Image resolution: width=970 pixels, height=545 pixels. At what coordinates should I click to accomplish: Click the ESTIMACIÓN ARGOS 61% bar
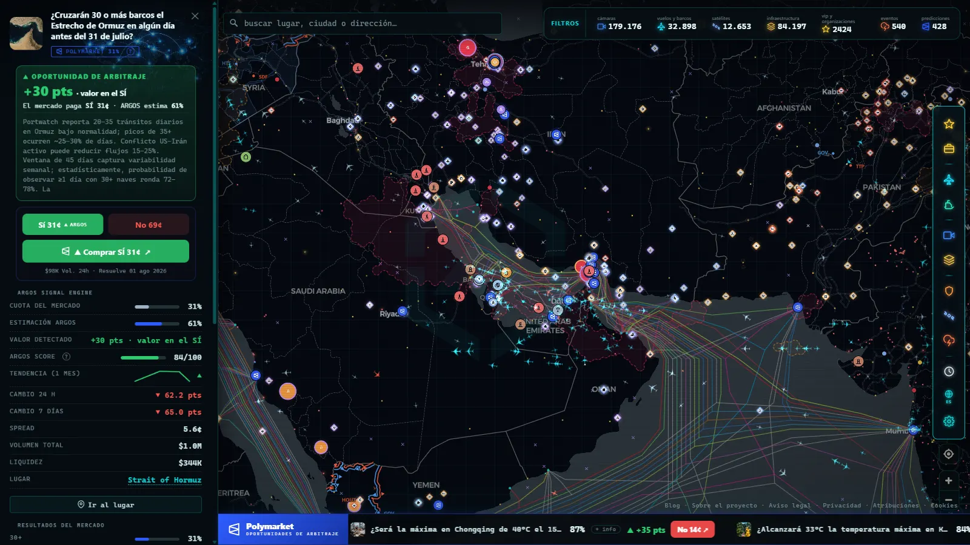[157, 324]
